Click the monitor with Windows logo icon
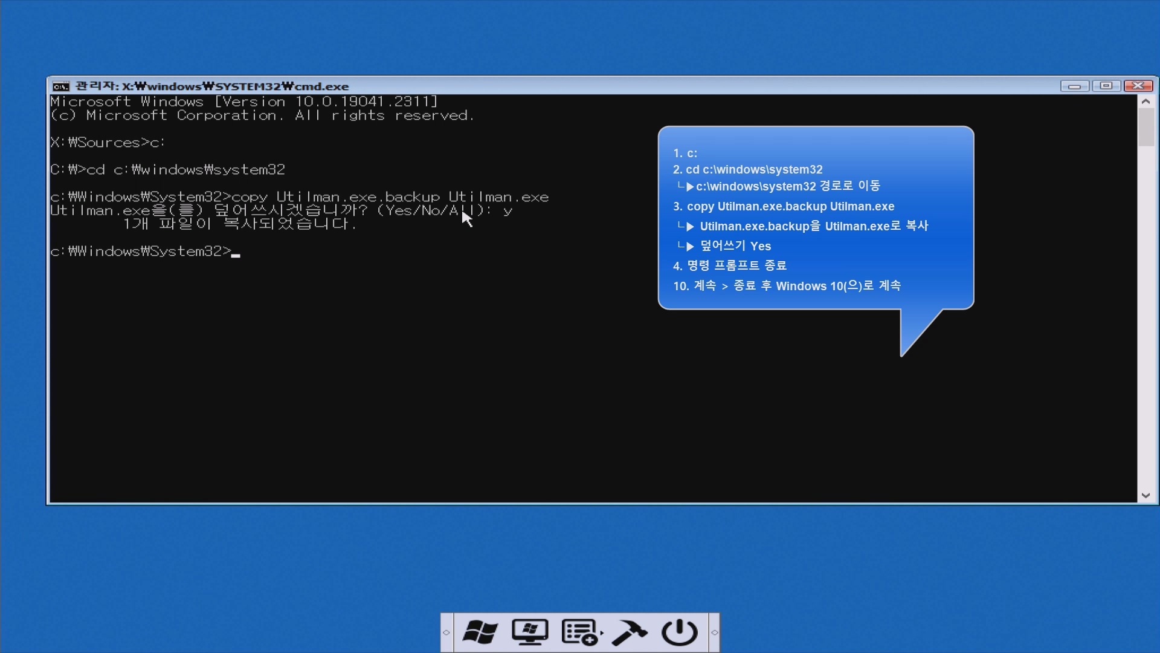 point(530,632)
